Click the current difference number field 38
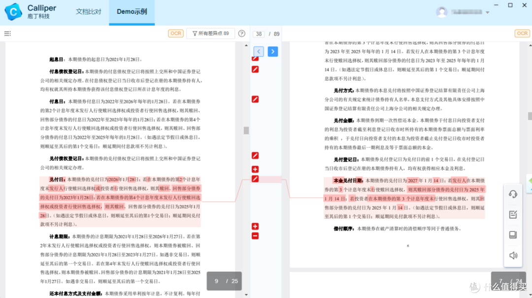Viewport: 532px width, 298px height. point(259,34)
